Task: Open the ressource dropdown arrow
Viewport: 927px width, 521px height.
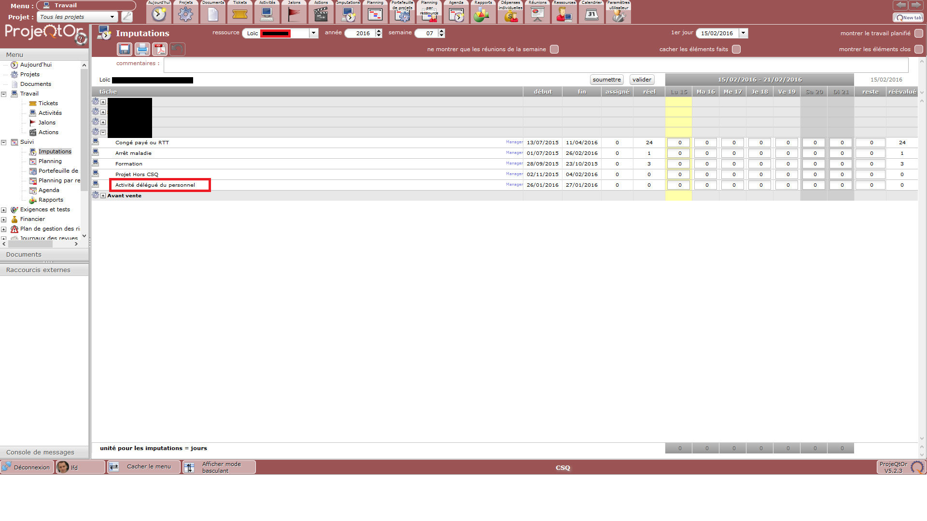Action: click(314, 33)
